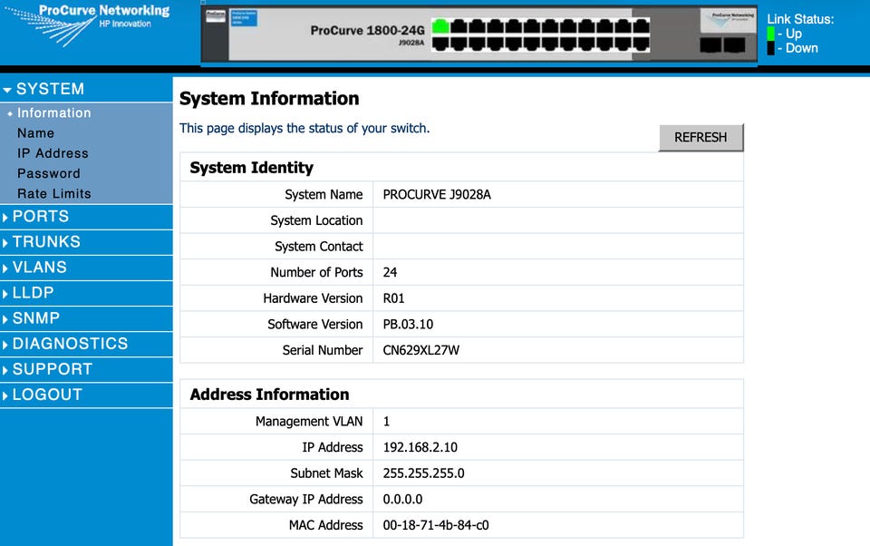Click the Management VLAN value 1
This screenshot has height=546, width=870.
(386, 422)
